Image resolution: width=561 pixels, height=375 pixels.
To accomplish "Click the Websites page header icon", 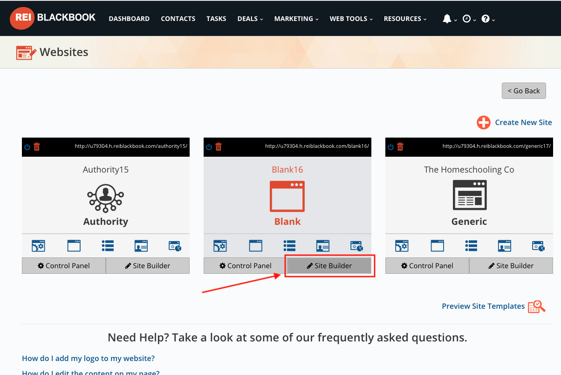I will 26,52.
